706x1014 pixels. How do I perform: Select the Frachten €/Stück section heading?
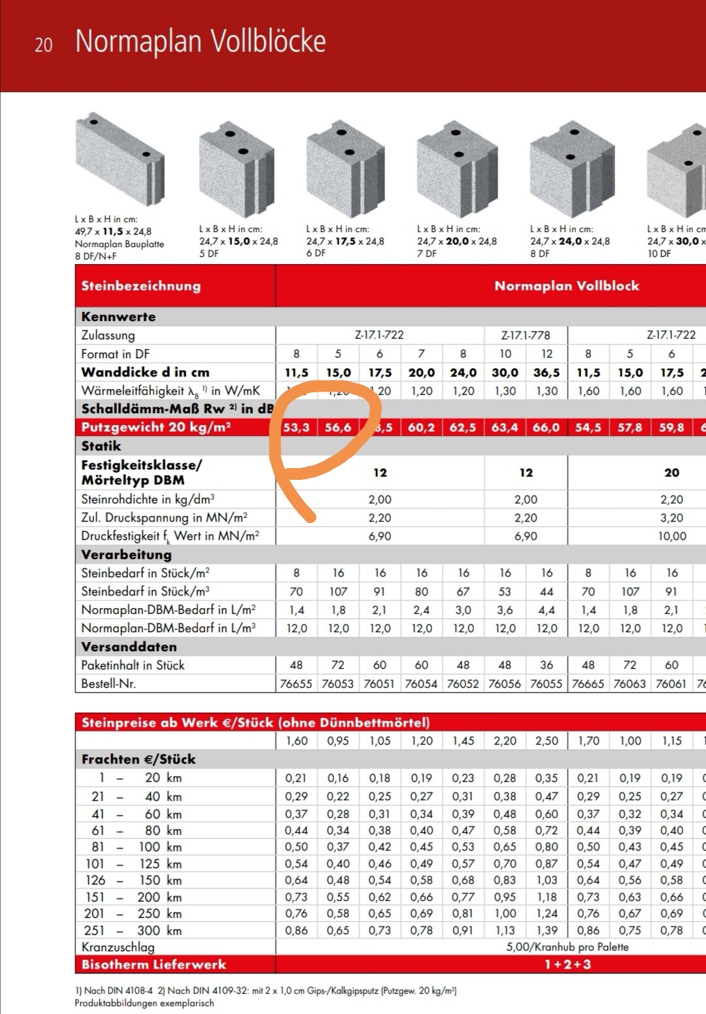(x=139, y=759)
